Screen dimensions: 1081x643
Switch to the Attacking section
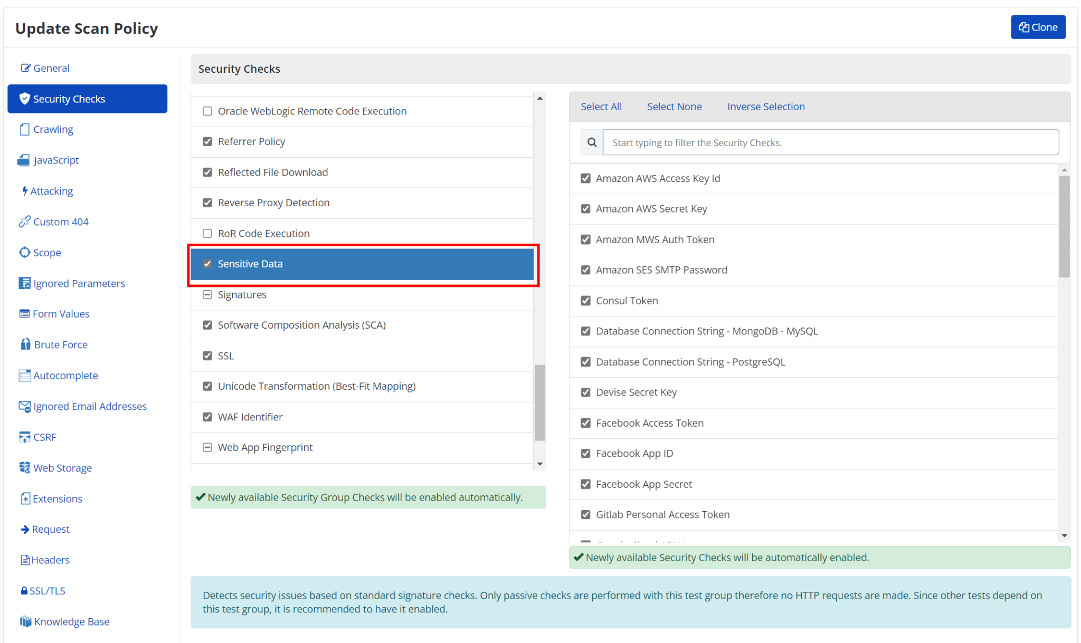(51, 191)
